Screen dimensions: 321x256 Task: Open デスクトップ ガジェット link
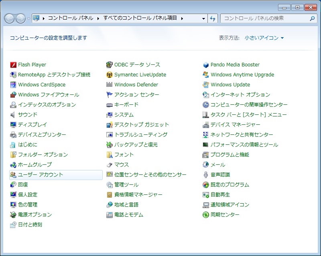142,125
